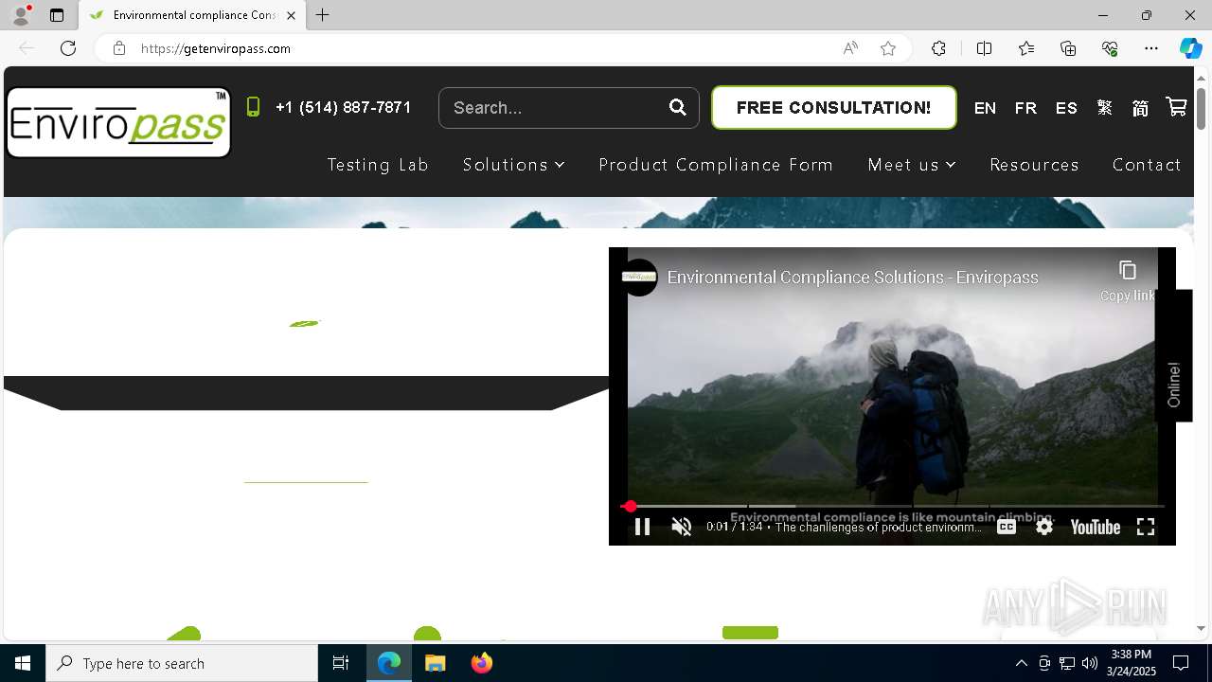Toggle video closed captions
This screenshot has width=1212, height=682.
(x=1007, y=528)
